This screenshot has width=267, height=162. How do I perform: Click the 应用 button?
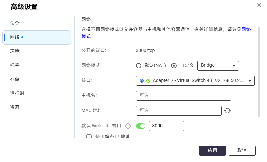click(x=212, y=151)
